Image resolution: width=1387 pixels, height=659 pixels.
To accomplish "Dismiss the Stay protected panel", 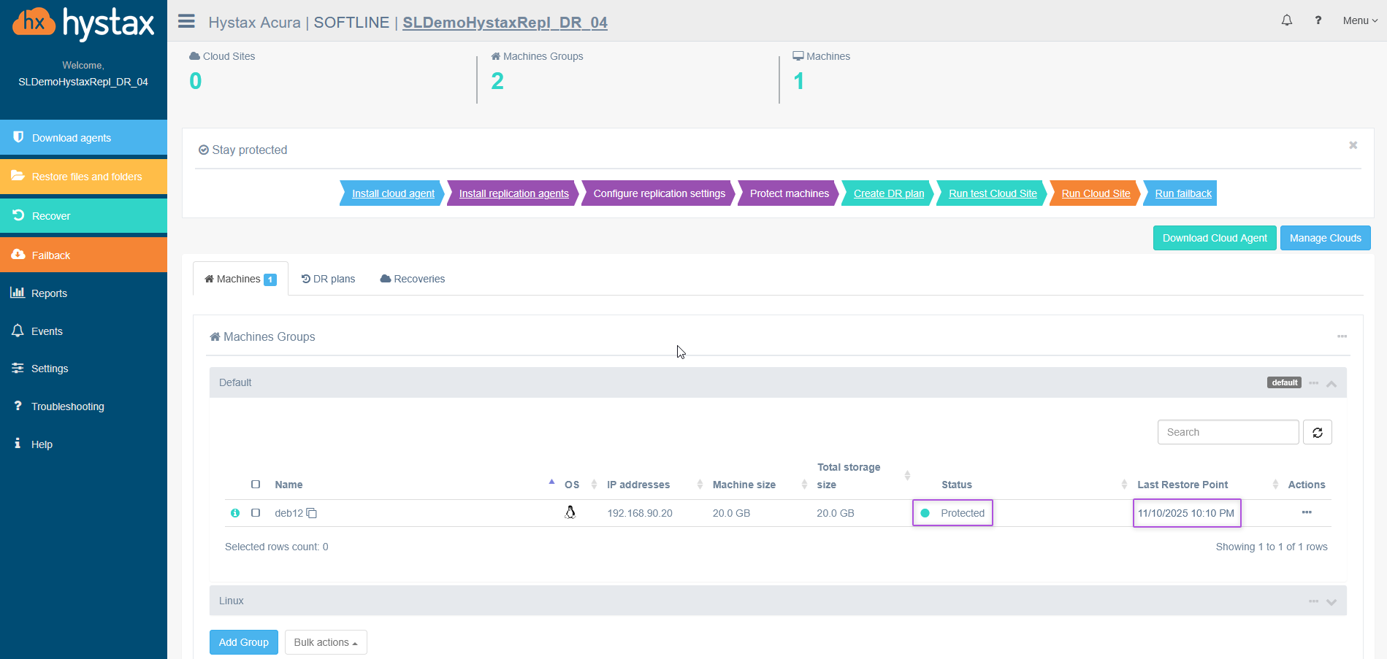I will pos(1353,145).
